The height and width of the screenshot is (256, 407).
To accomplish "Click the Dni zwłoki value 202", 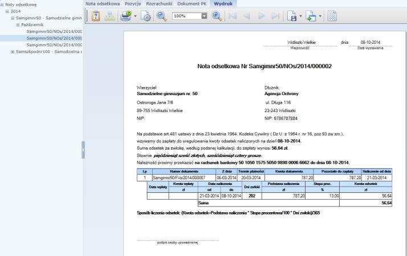I will 252,196.
